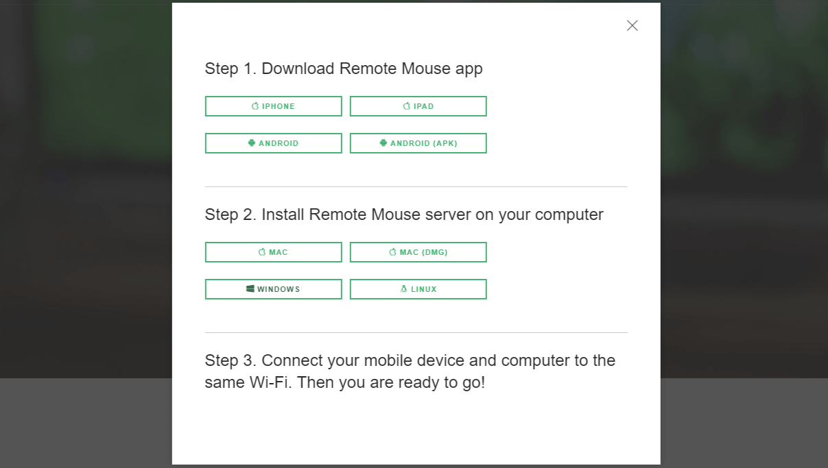Image resolution: width=828 pixels, height=468 pixels.
Task: Click the Step 2 server install heading
Action: [404, 214]
